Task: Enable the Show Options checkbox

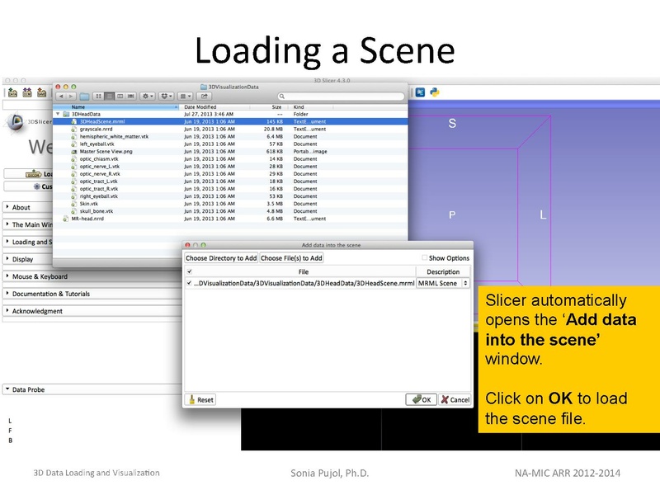Action: click(x=424, y=257)
